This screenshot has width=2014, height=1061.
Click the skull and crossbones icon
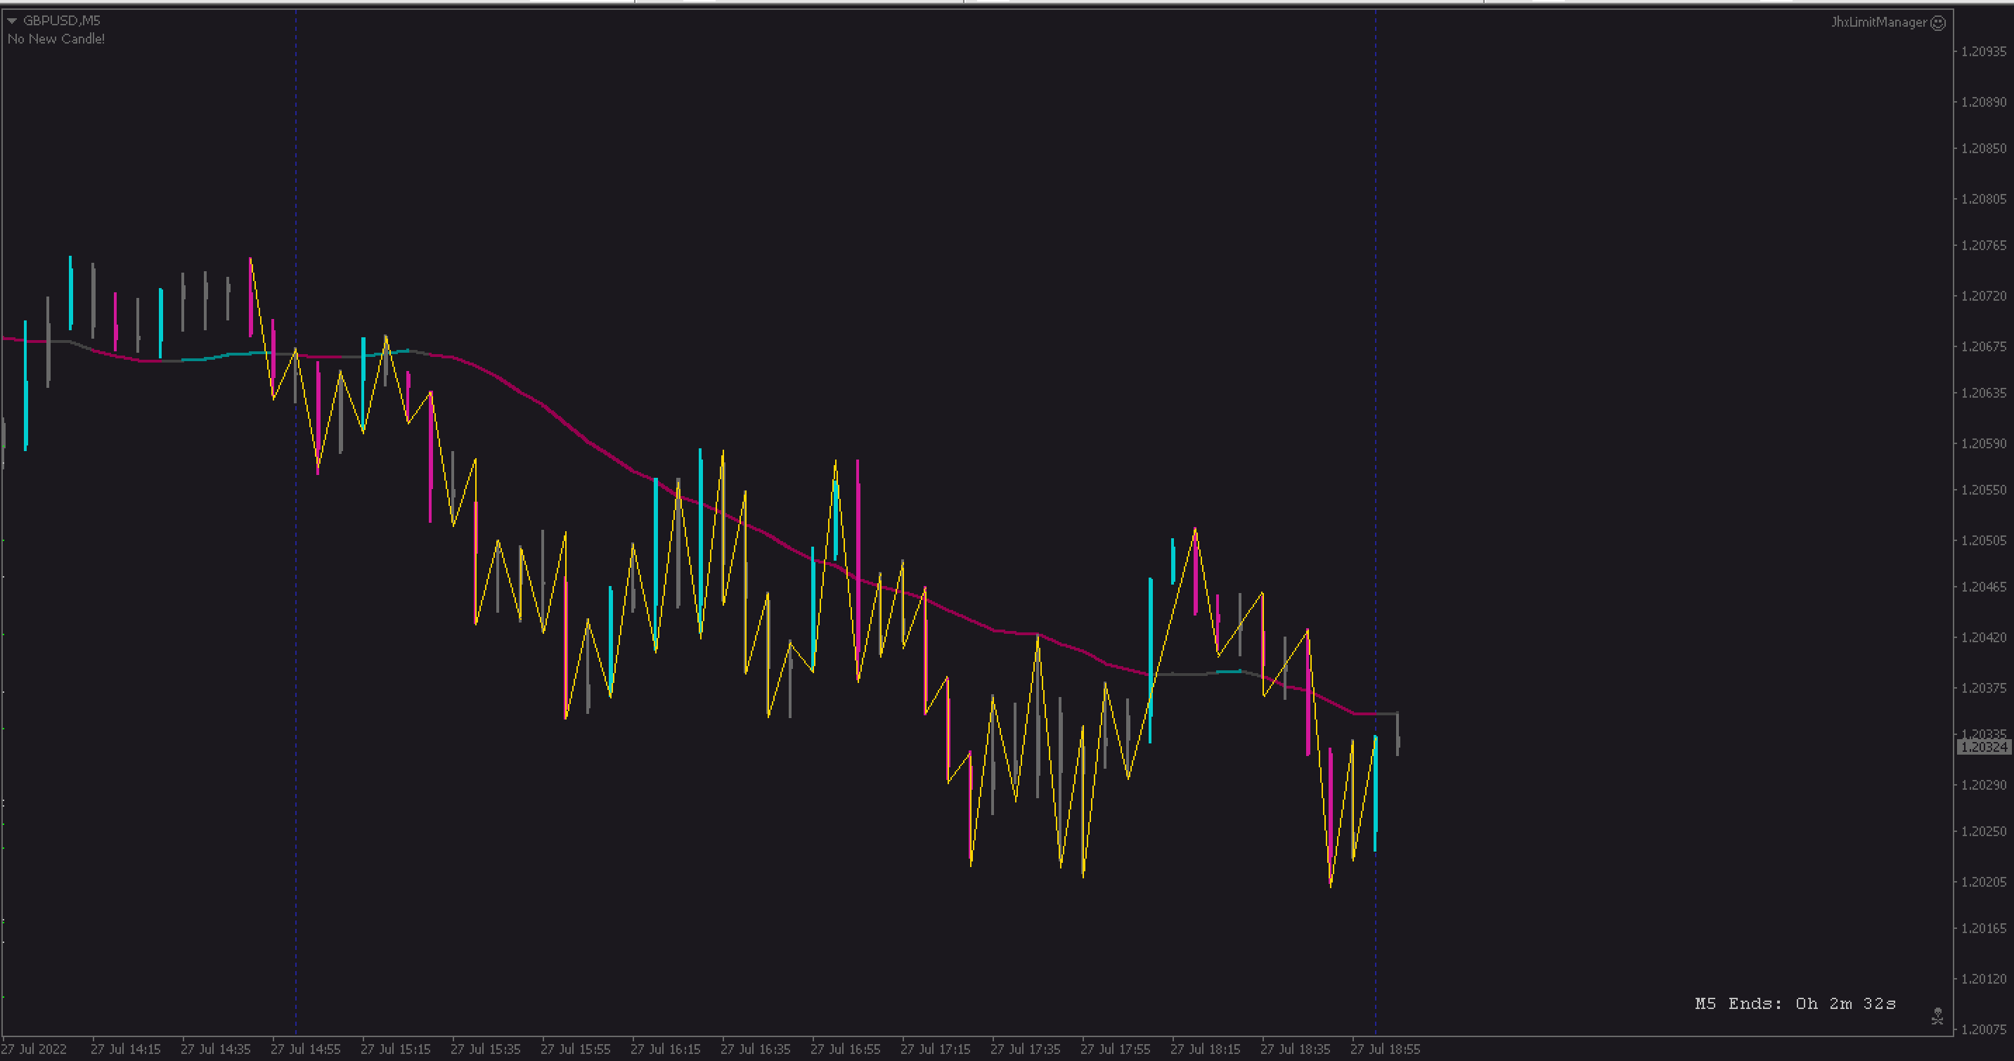1937,1016
